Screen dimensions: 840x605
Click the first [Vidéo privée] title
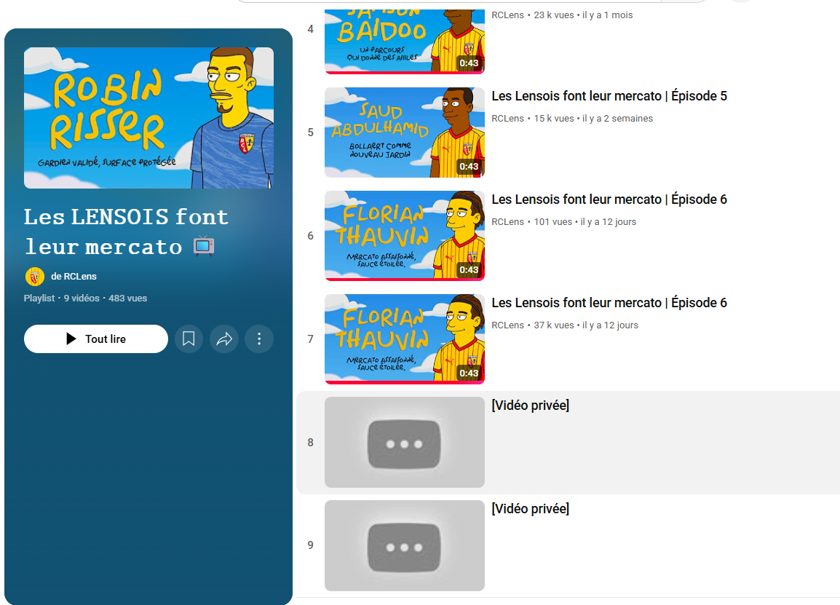[531, 406]
